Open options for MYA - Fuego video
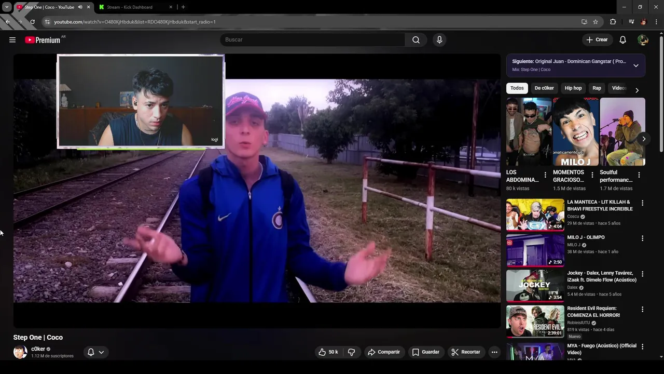 pos(643,346)
